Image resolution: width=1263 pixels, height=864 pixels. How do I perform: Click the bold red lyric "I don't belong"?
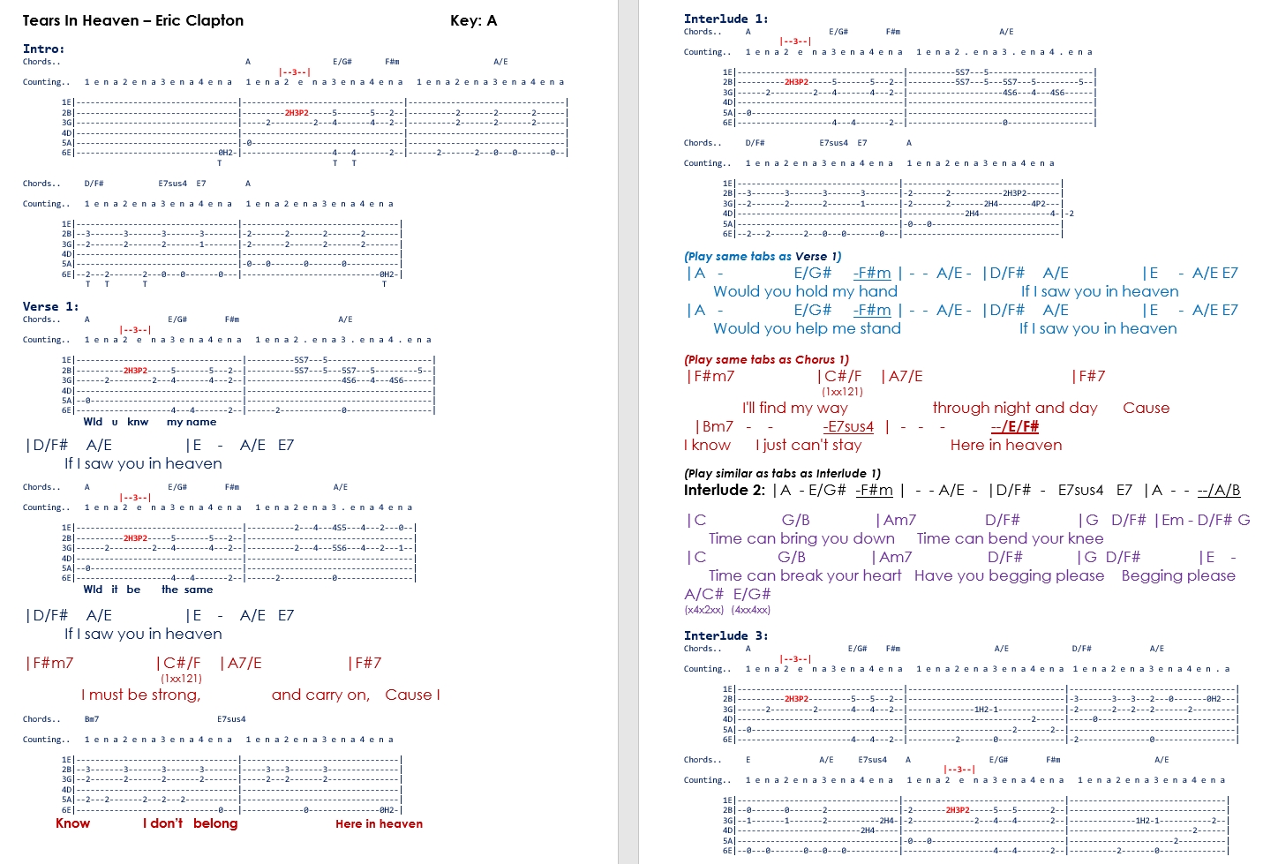[x=191, y=823]
